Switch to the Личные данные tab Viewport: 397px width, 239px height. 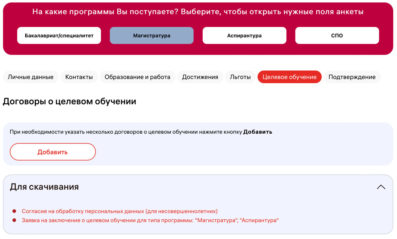tap(30, 77)
